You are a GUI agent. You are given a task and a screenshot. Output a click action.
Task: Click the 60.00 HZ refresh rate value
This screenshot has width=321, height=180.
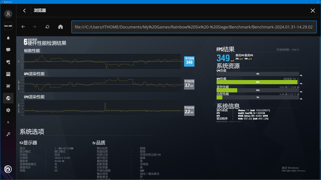click(59, 161)
